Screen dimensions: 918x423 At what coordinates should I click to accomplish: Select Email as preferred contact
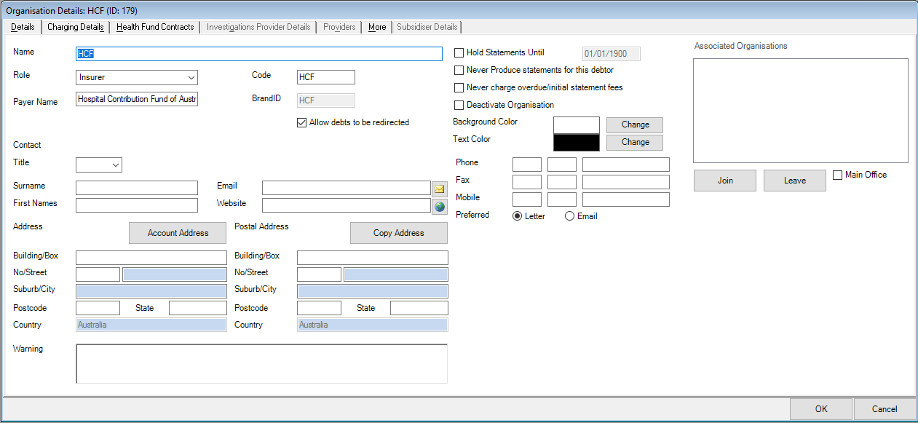click(x=569, y=216)
